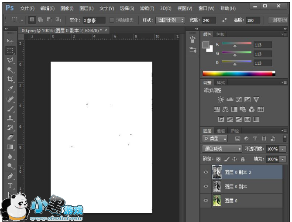Image resolution: width=292 pixels, height=222 pixels.
Task: Select the Magic Wand tool
Action: (10, 70)
